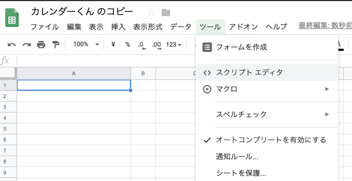Click the Redo icon

point(26,45)
